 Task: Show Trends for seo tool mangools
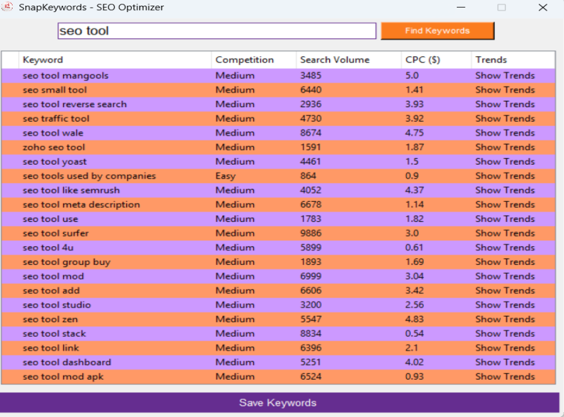(505, 76)
